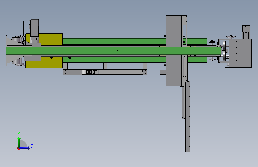Click the 'Y' axis label
Image resolution: width=258 pixels, height=167 pixels.
pyautogui.click(x=19, y=133)
